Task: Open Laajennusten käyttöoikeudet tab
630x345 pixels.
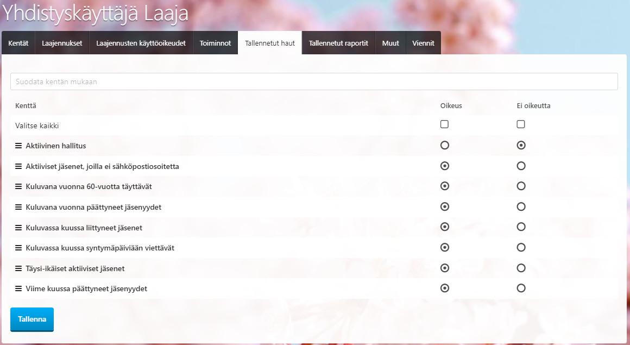Action: point(141,43)
